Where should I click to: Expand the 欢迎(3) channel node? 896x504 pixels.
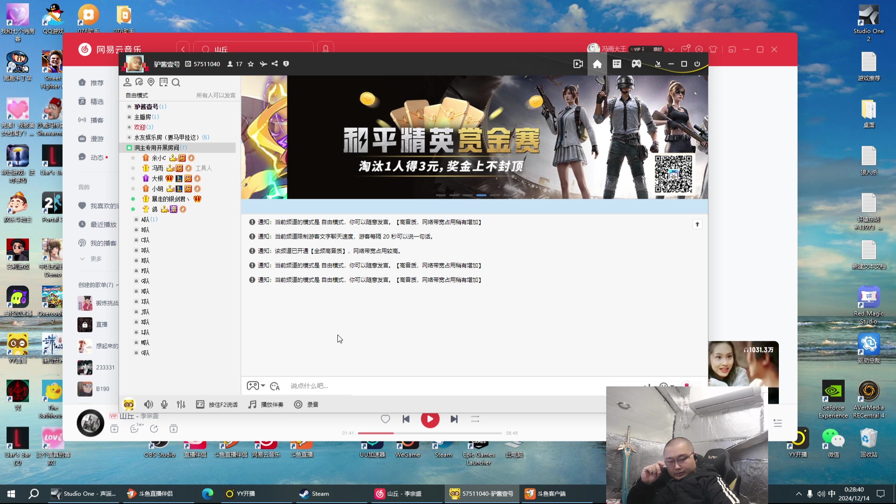129,127
